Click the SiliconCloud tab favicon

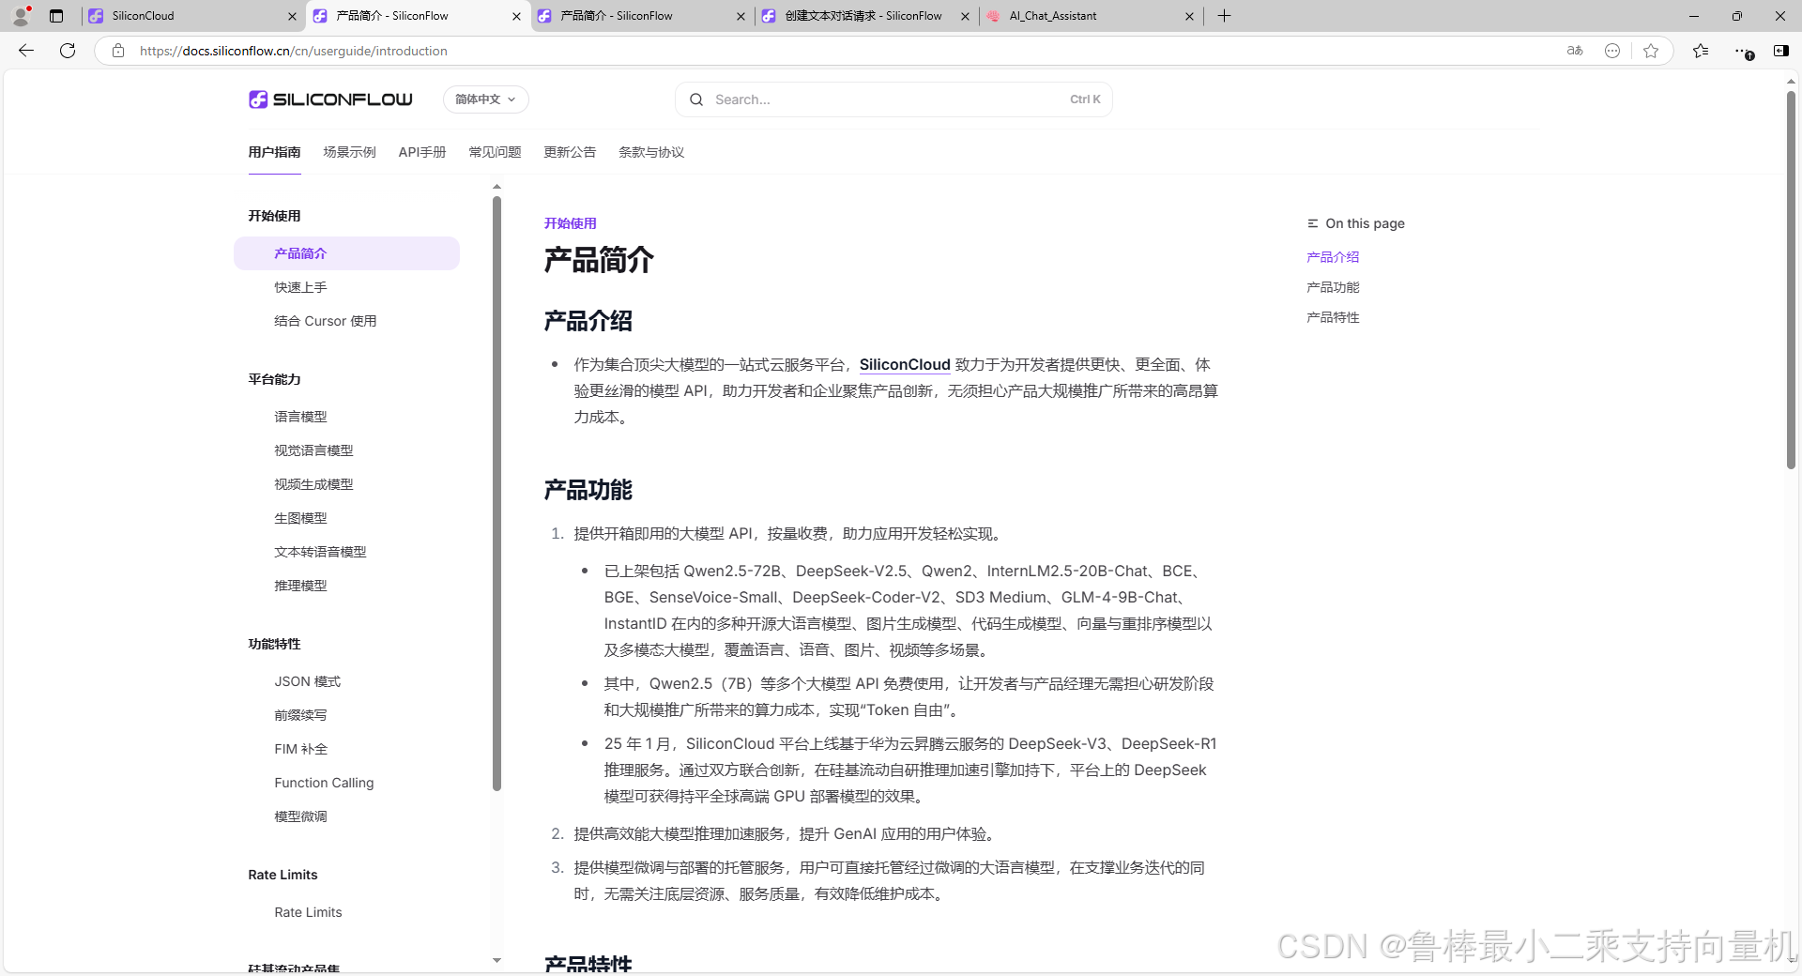(96, 16)
